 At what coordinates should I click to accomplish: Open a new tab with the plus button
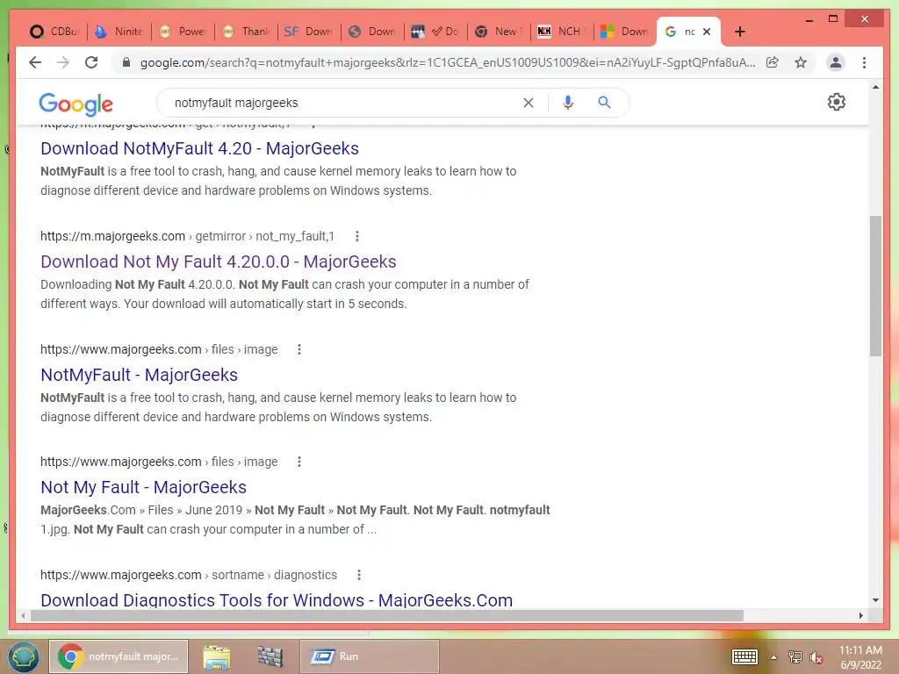click(x=739, y=32)
